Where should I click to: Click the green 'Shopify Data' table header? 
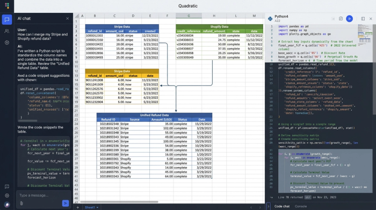point(219,27)
